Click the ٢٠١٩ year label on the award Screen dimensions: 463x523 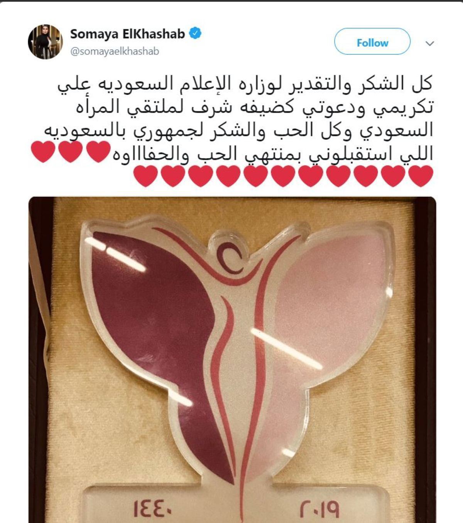pos(320,509)
